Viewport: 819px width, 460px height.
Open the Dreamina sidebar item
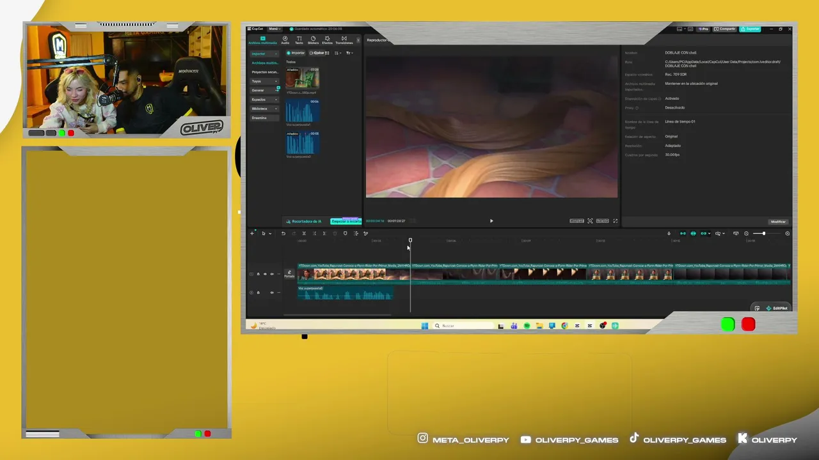264,118
